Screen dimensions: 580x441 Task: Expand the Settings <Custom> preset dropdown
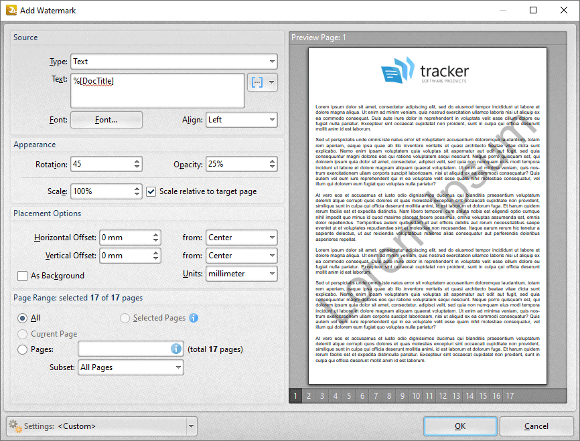pos(192,426)
